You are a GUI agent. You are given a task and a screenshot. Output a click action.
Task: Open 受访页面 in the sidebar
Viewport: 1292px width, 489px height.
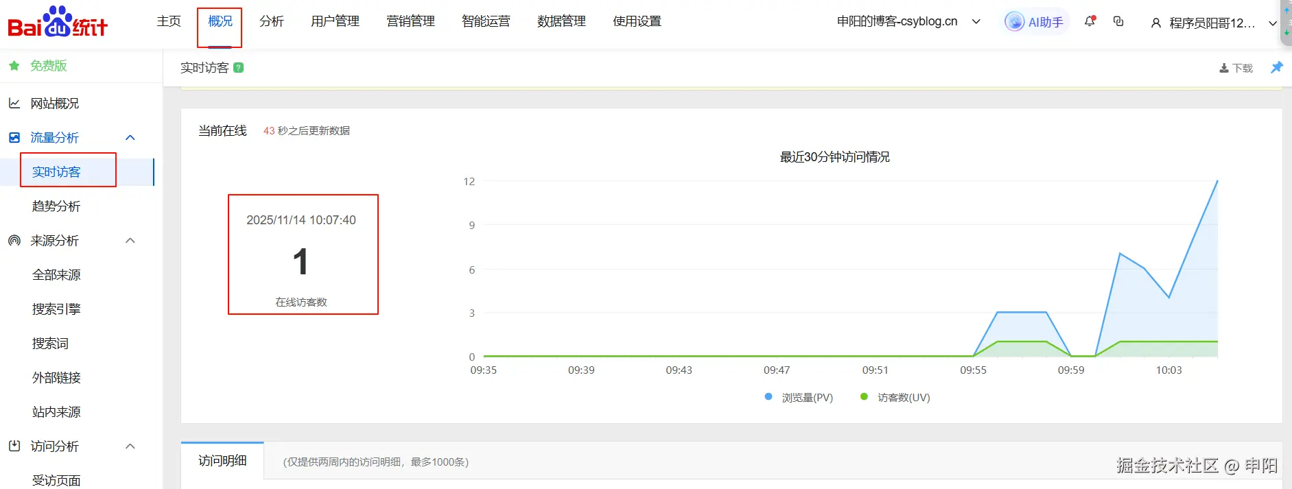tap(56, 480)
